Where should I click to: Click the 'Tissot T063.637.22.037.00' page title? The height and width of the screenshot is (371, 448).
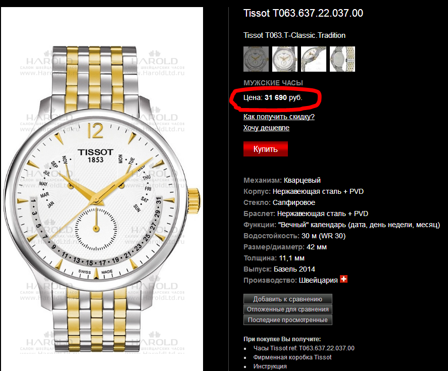coord(303,13)
